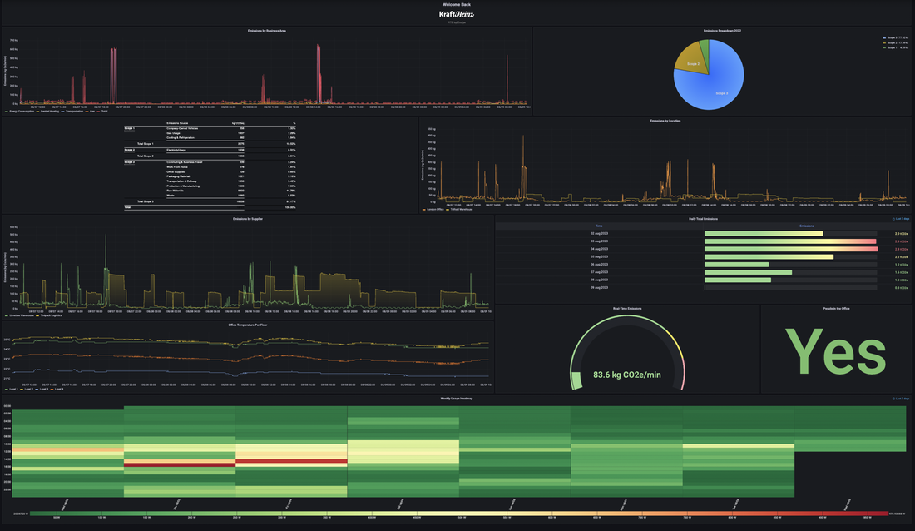Click the People in the Office panel title
This screenshot has width=915, height=531.
[x=838, y=309]
